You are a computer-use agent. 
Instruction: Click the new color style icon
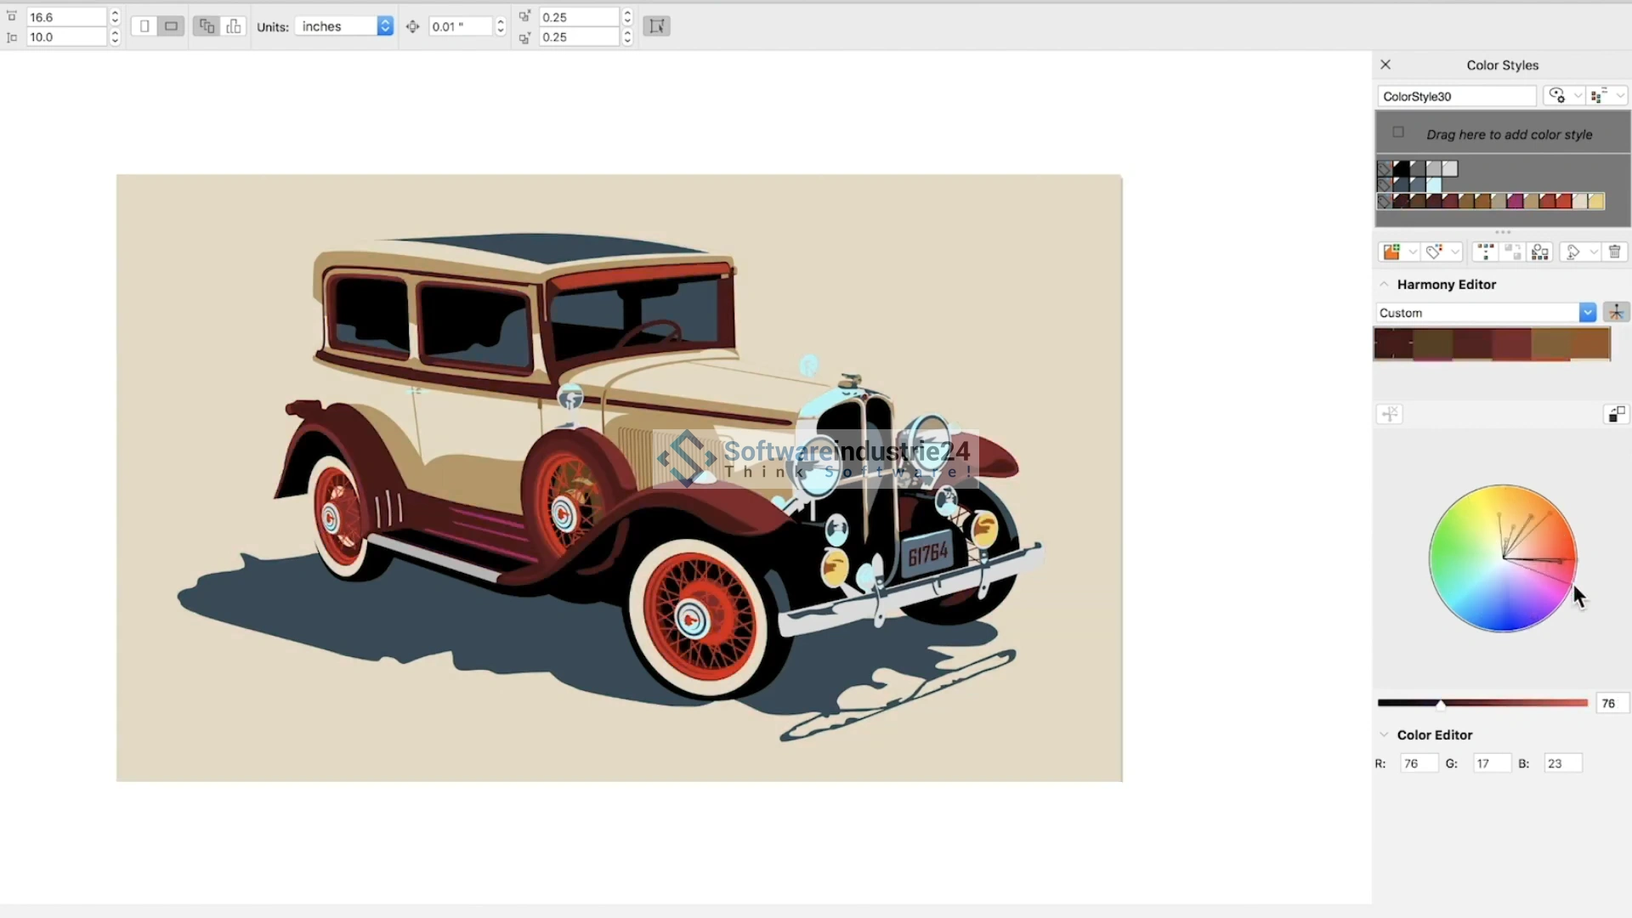[x=1391, y=252]
